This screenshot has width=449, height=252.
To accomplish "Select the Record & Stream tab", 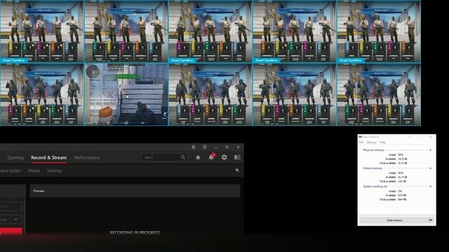I will tap(48, 157).
